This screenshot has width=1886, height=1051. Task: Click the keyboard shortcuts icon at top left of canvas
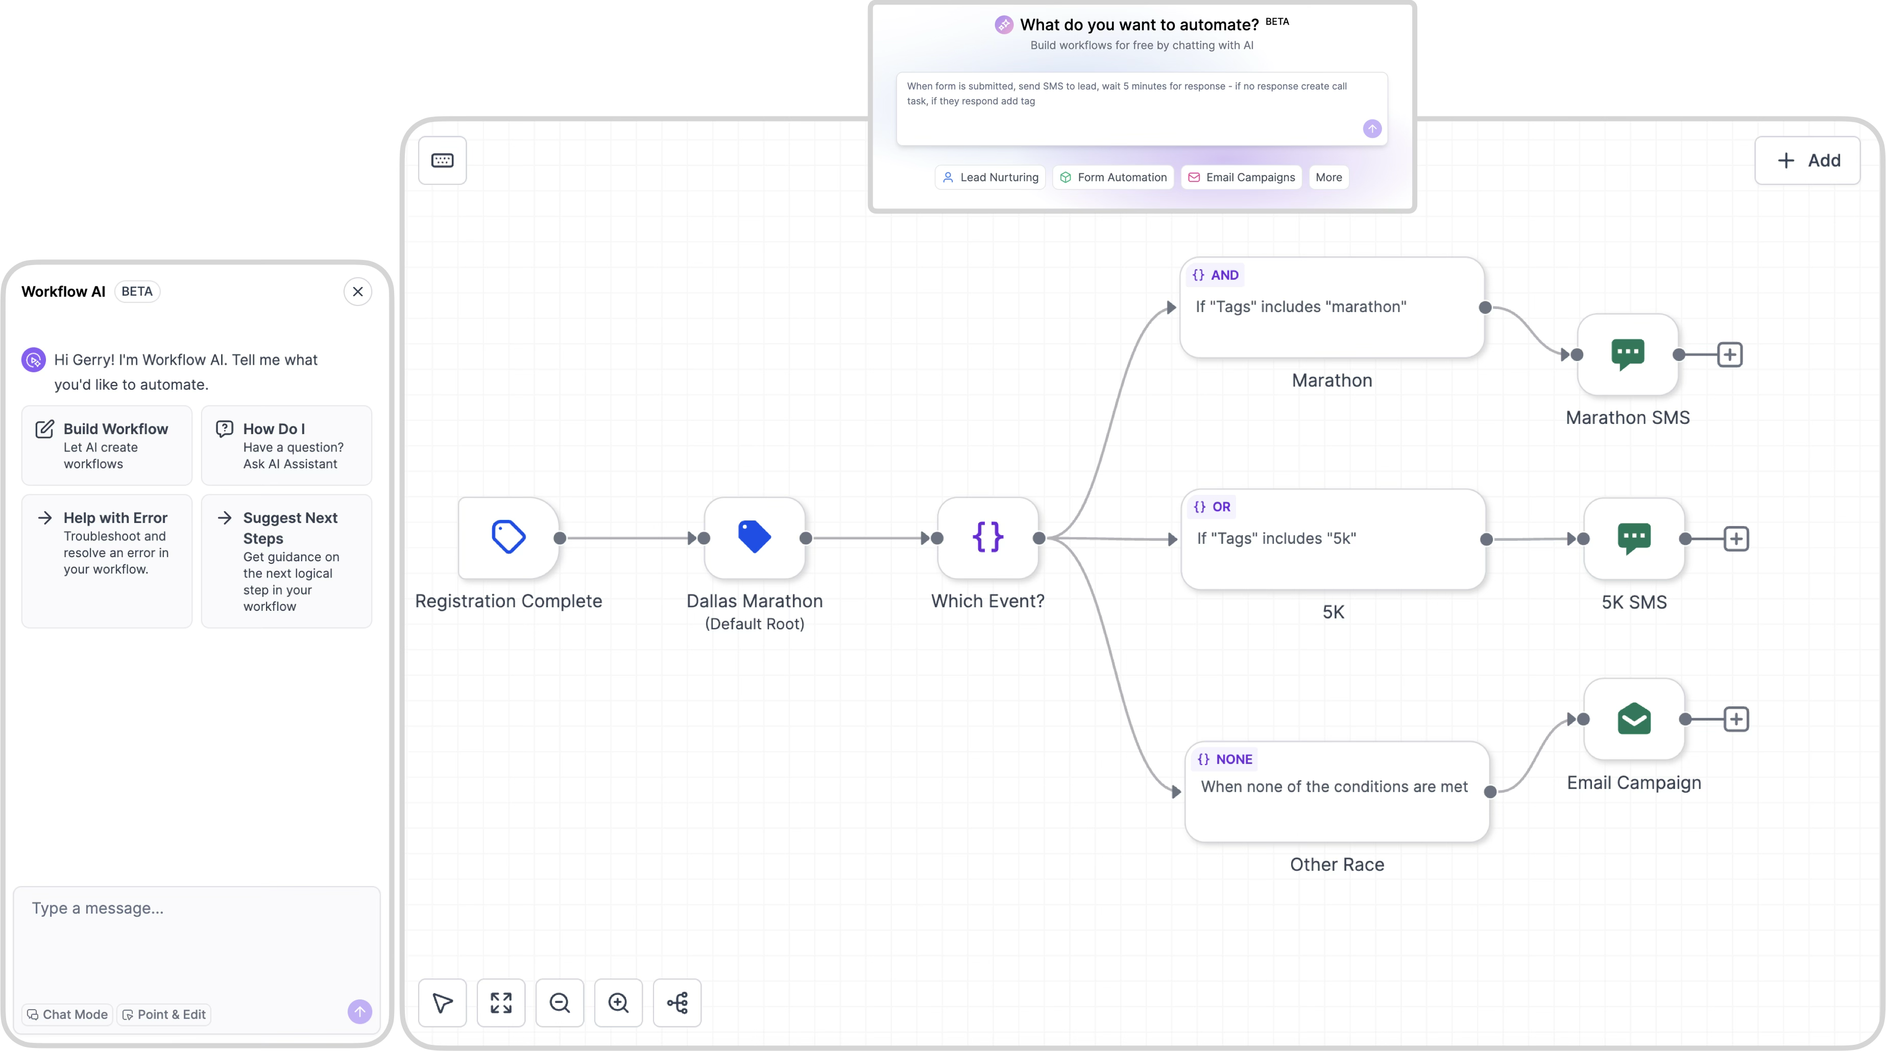click(x=442, y=160)
